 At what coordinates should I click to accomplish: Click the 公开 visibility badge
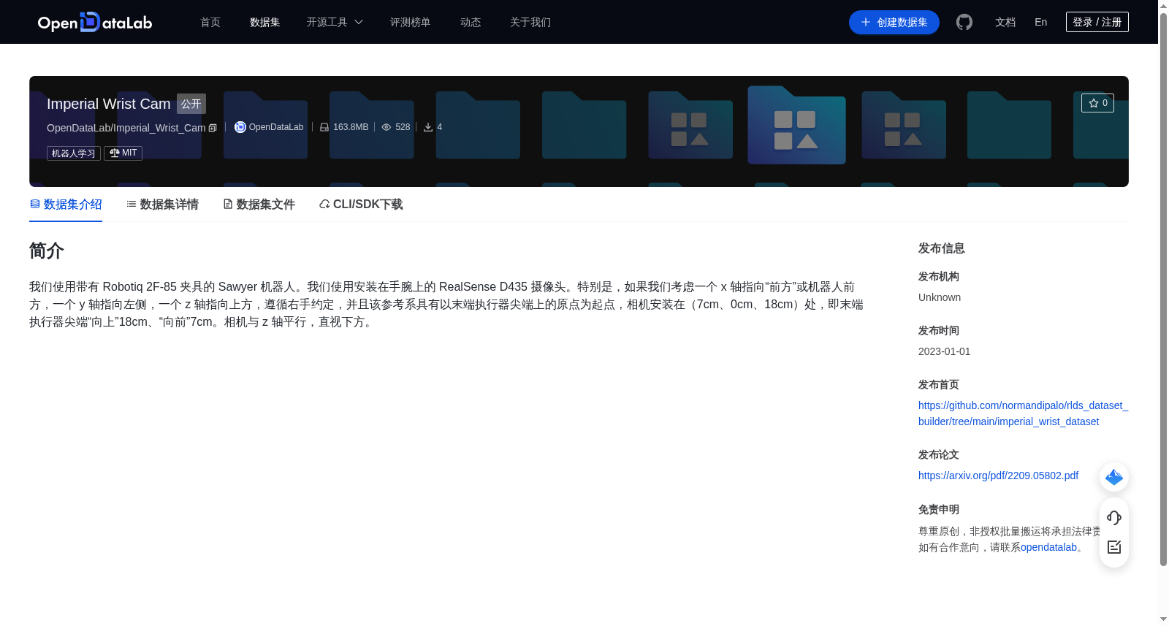point(191,104)
